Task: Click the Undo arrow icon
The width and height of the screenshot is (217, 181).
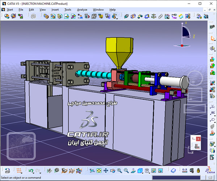Action: (x=31, y=171)
